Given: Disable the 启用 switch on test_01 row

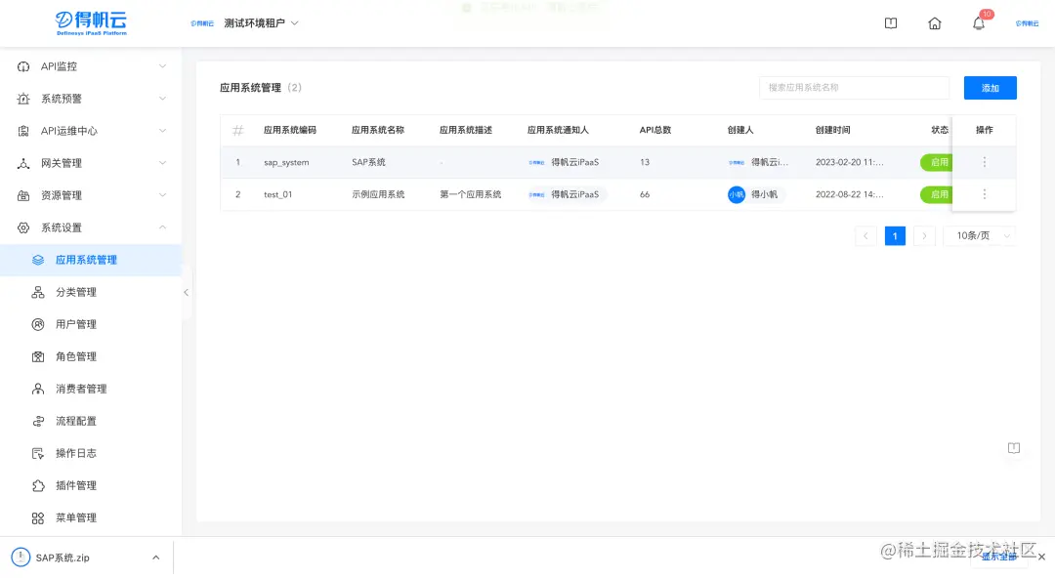Looking at the screenshot, I should point(937,194).
